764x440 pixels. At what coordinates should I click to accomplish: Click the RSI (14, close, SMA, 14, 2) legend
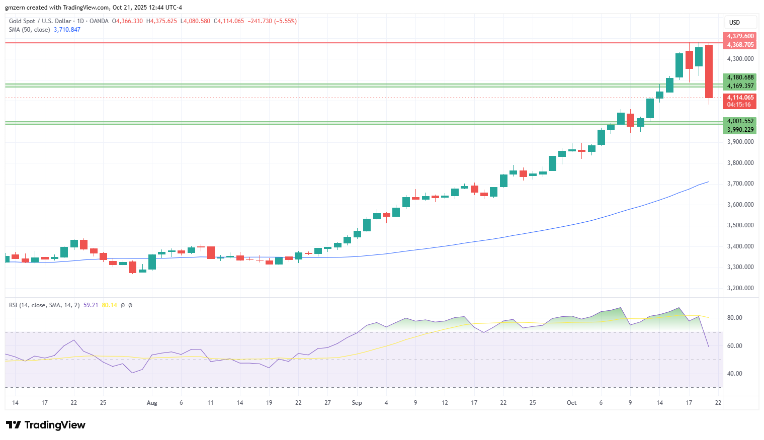coord(44,305)
